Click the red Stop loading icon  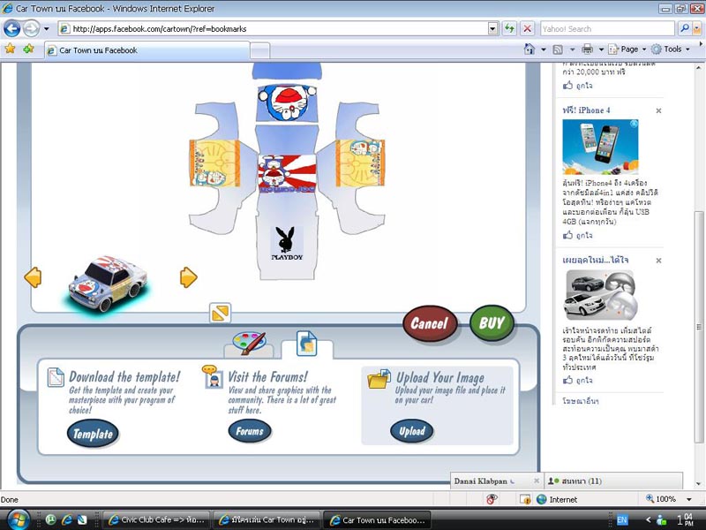coord(527,28)
